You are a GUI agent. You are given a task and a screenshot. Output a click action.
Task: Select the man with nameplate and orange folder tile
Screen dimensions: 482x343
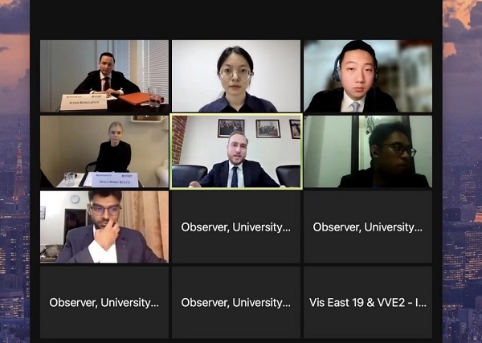(104, 76)
